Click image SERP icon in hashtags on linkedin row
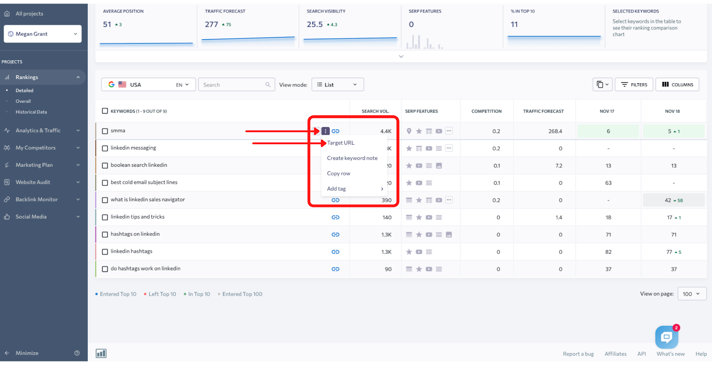Viewport: 712px width, 365px height. (449, 235)
